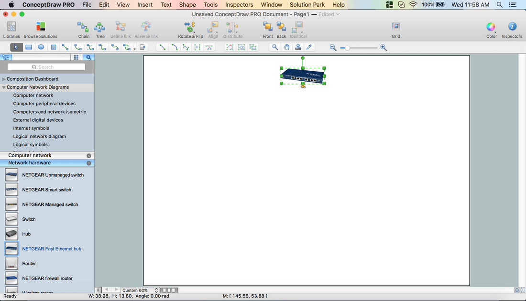526x301 pixels.
Task: Toggle the Grid display
Action: [396, 30]
